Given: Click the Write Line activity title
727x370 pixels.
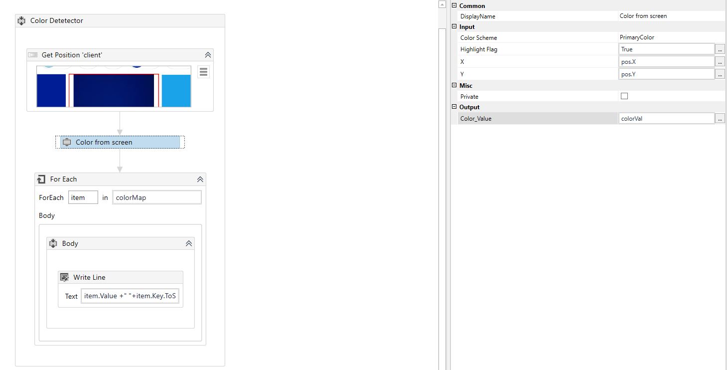Looking at the screenshot, I should coord(89,277).
